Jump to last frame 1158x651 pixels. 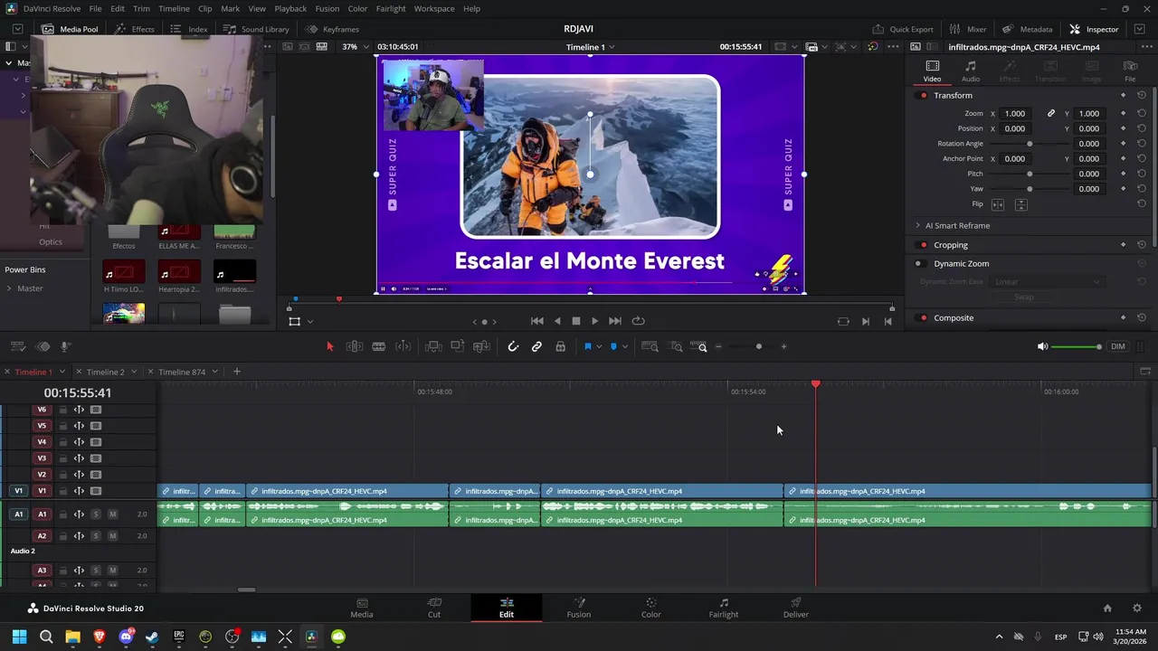(615, 321)
